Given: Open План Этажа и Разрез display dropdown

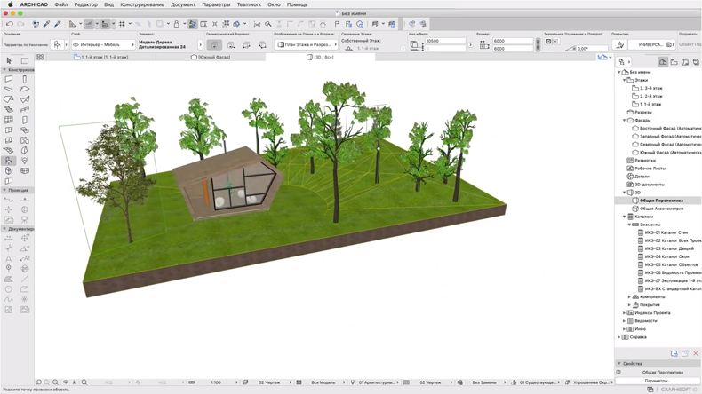Looking at the screenshot, I should click(x=306, y=44).
